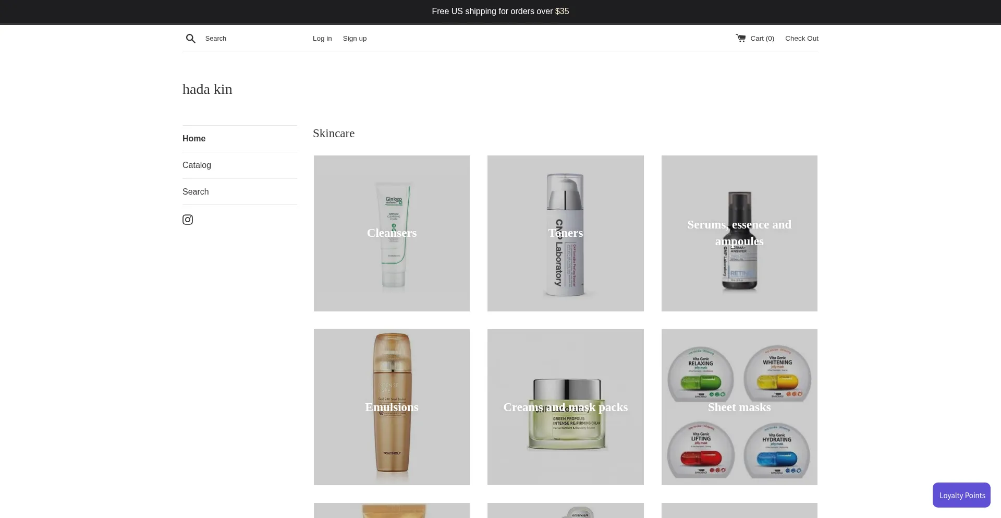Click the Sign up link
1001x518 pixels.
click(x=355, y=39)
